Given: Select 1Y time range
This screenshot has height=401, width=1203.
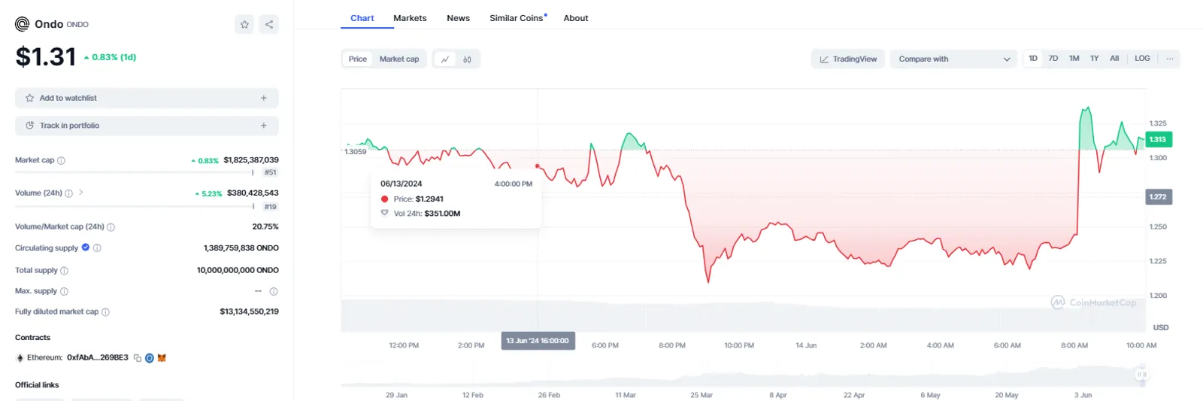Looking at the screenshot, I should pyautogui.click(x=1094, y=58).
